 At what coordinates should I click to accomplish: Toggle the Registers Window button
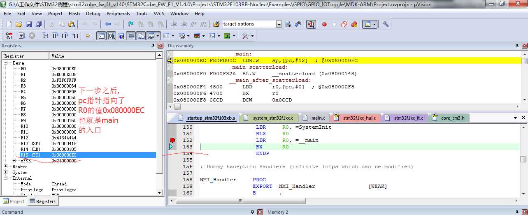point(131,36)
